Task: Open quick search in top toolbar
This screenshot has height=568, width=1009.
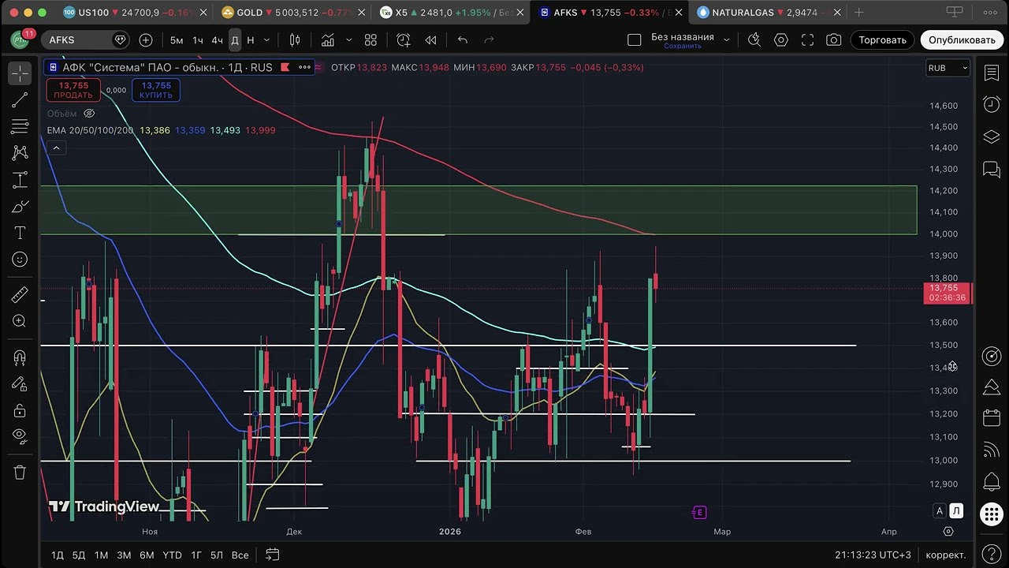Action: (754, 40)
